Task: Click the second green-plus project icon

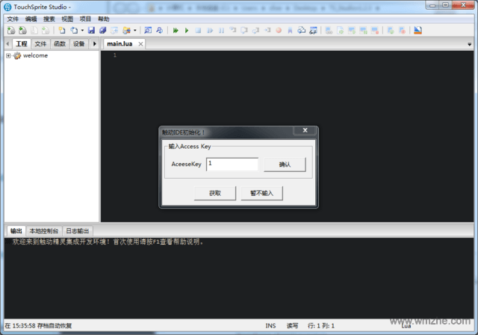Action: (x=22, y=30)
